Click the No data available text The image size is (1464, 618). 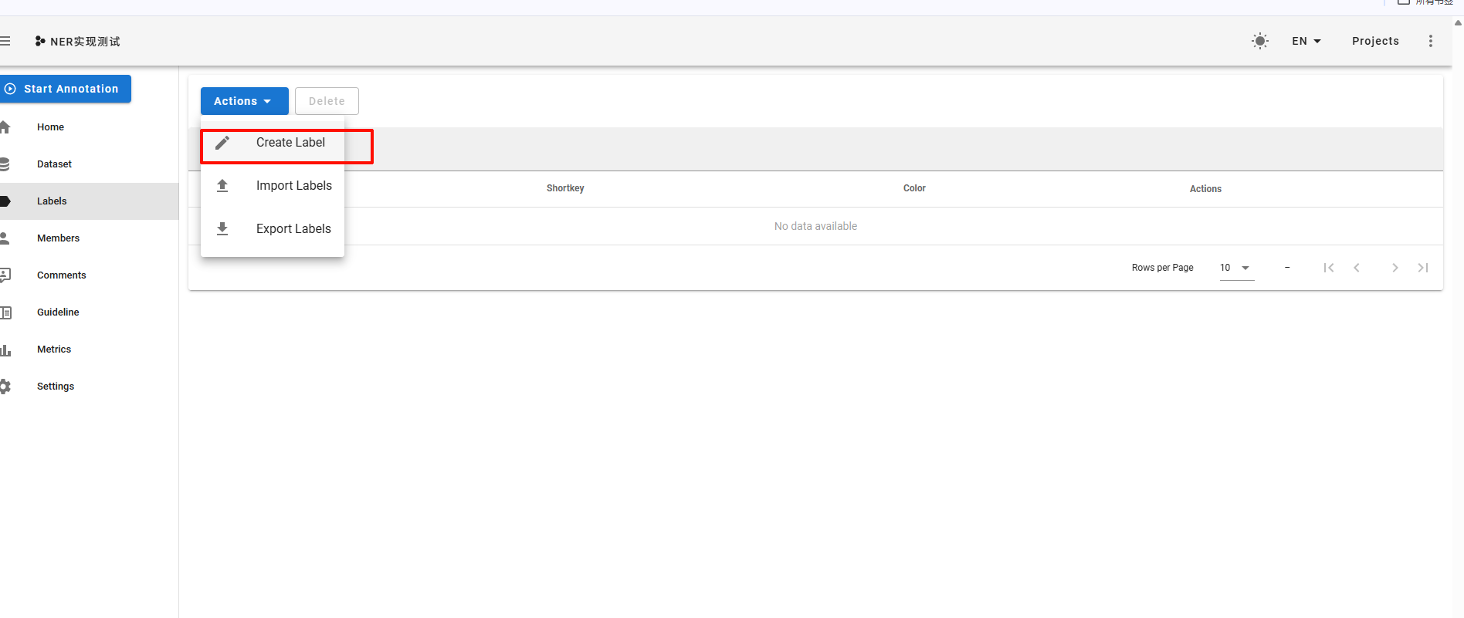[815, 226]
